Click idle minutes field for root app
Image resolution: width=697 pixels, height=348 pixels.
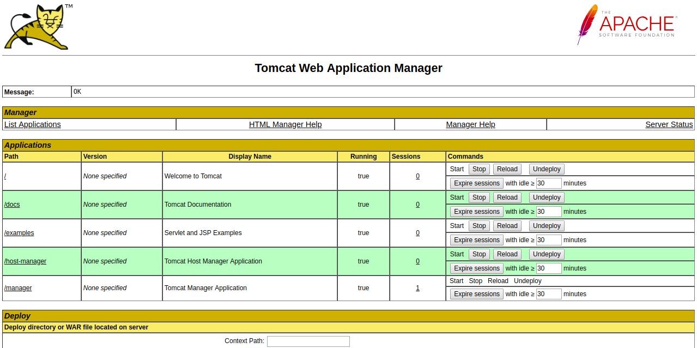(548, 183)
